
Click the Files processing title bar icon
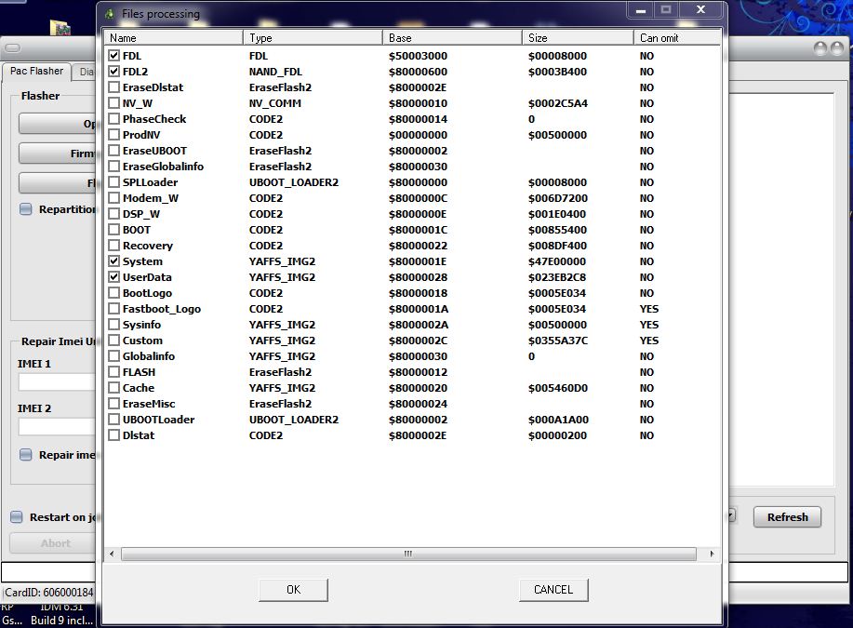point(110,14)
